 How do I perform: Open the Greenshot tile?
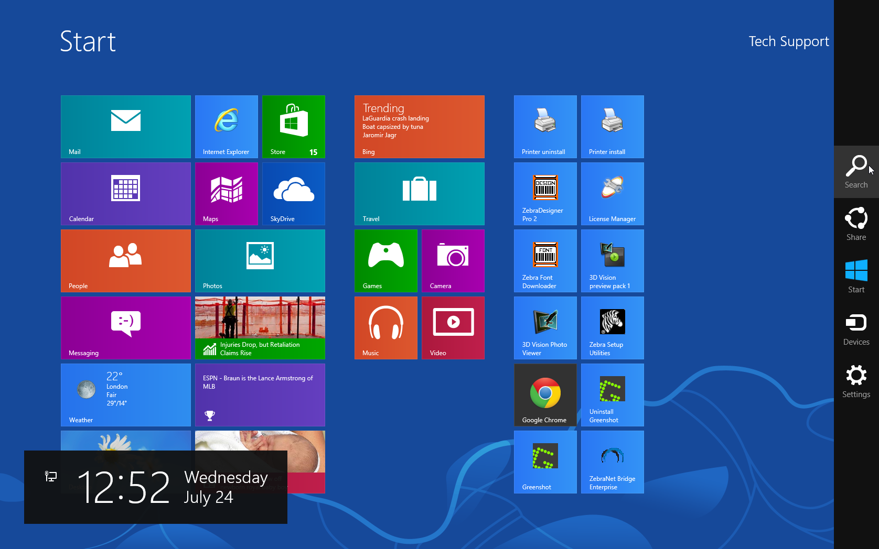pos(545,462)
